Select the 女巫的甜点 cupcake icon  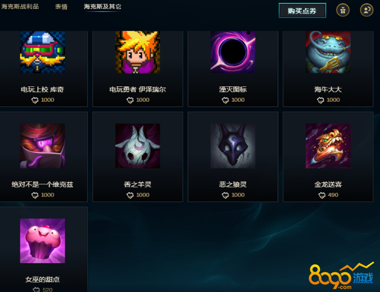point(42,241)
